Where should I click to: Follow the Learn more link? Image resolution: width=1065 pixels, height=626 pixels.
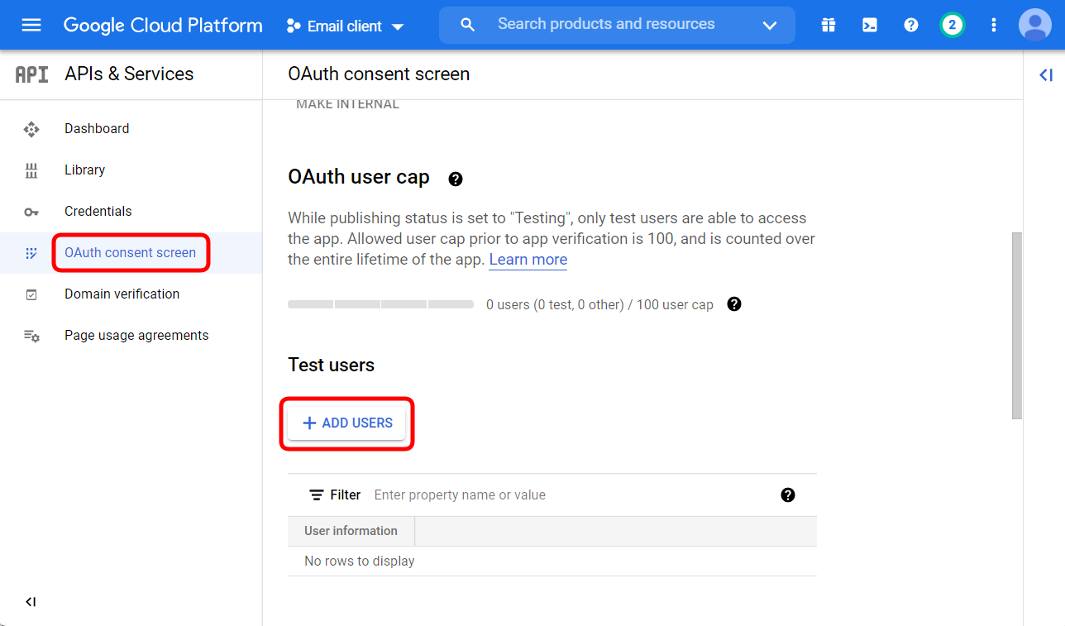pyautogui.click(x=528, y=260)
